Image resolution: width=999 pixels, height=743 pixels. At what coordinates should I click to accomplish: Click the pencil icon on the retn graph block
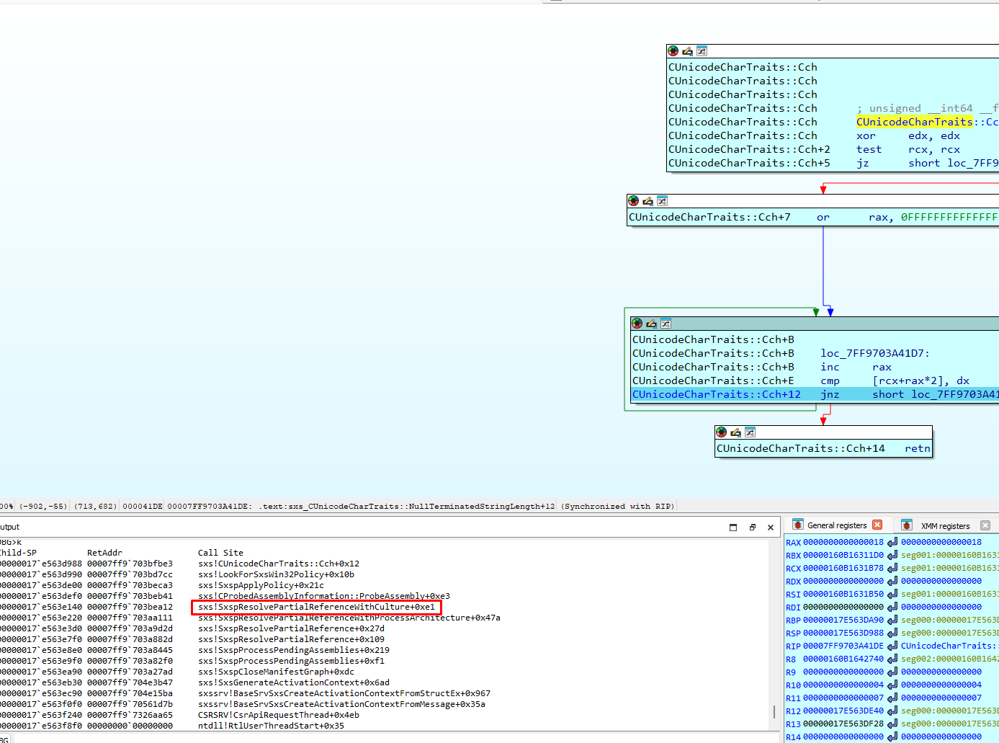coord(735,432)
